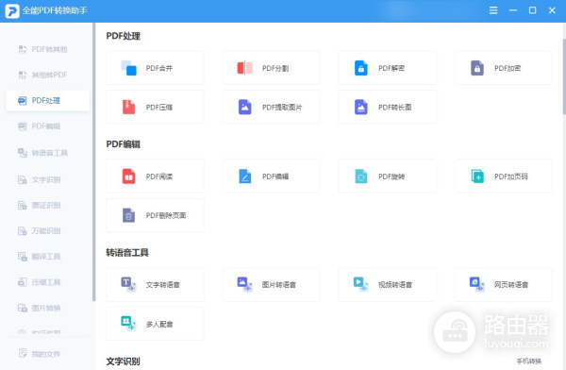Viewport: 566px width, 370px height.
Task: Select the PDF旋转 rotate tool
Action: pos(388,177)
